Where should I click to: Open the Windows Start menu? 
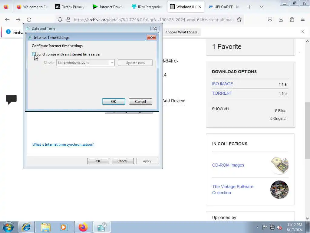pyautogui.click(x=8, y=227)
